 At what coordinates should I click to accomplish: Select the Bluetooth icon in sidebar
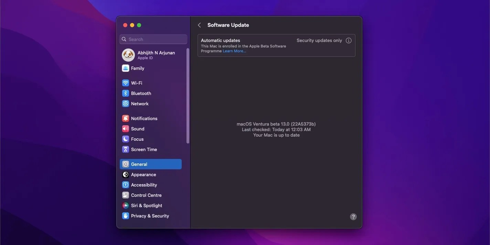pos(125,93)
